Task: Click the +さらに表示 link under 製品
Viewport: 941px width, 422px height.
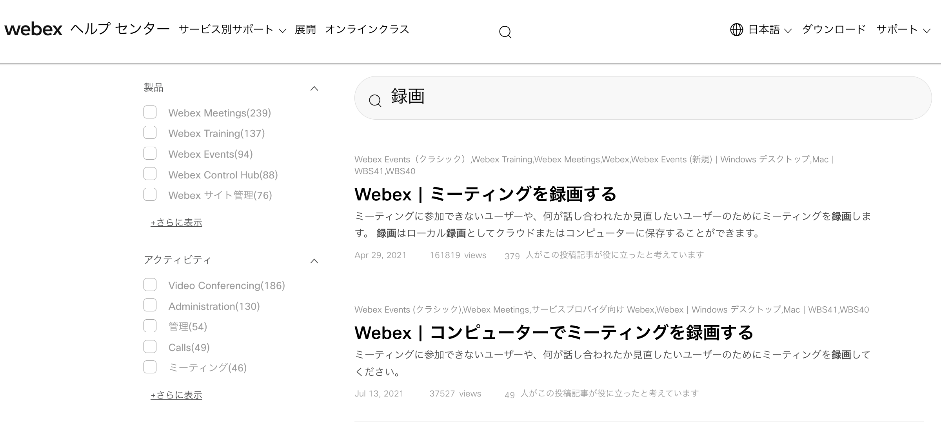Action: [x=176, y=222]
